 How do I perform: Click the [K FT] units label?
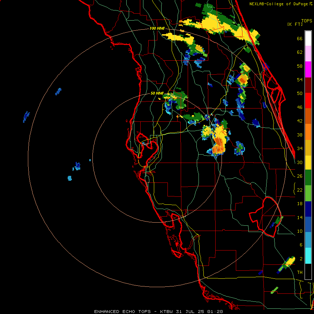(x=295, y=24)
